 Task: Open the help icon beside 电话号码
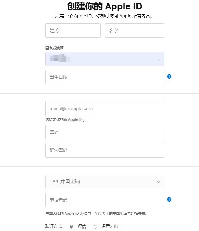coord(169,199)
